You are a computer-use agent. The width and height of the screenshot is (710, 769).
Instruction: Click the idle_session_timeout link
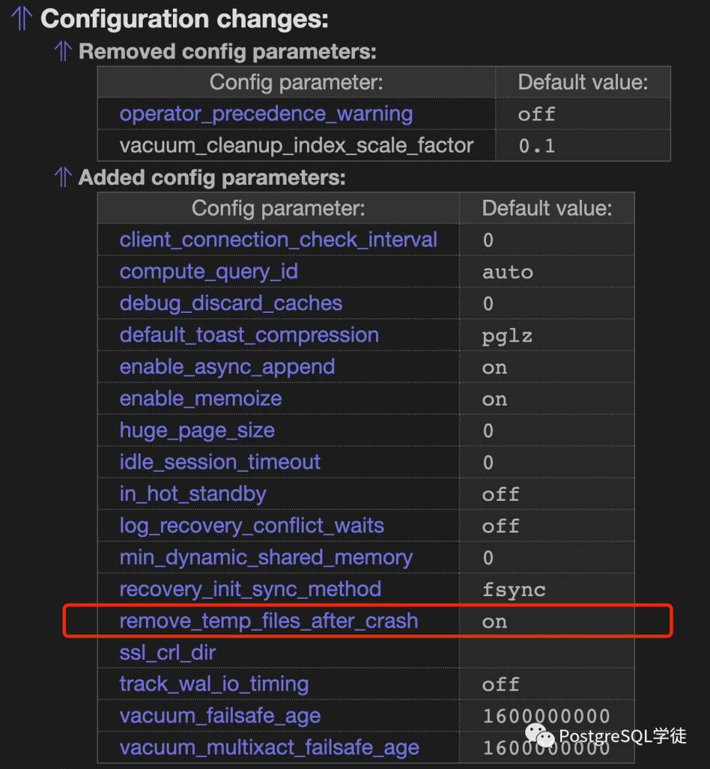point(220,463)
